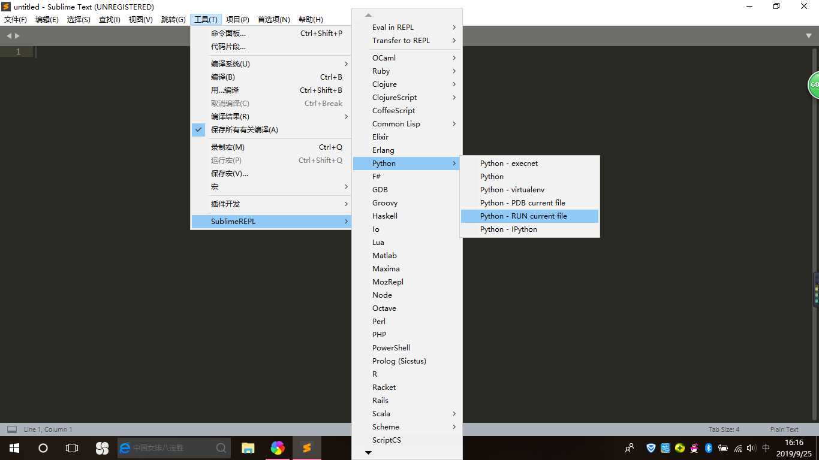The image size is (819, 460).
Task: Toggle 保存所有有关编译(A) option
Action: click(x=270, y=130)
